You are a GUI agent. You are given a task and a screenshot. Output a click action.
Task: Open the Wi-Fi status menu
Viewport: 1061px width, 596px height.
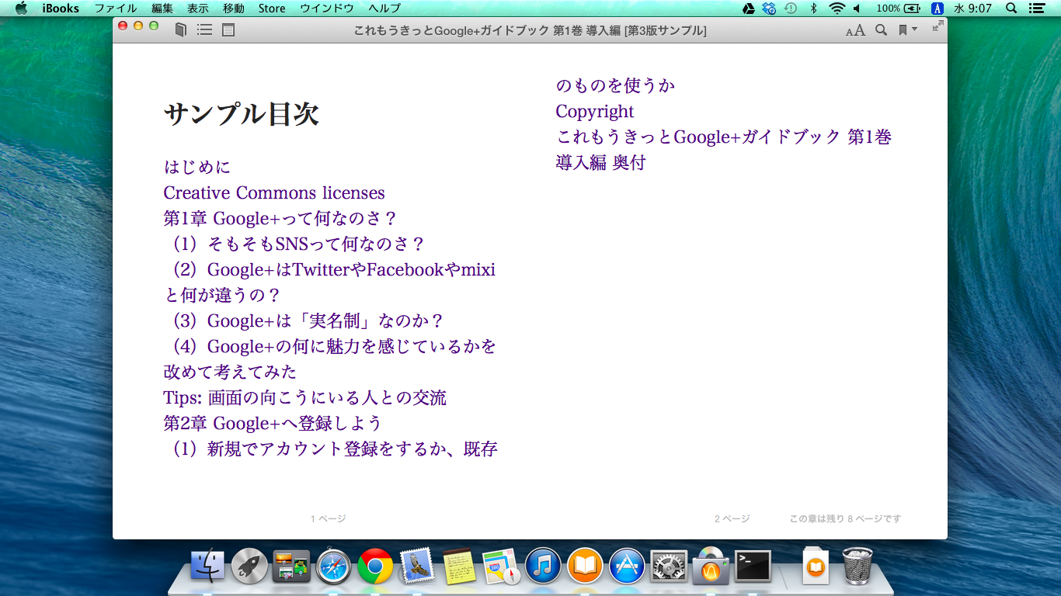[836, 9]
